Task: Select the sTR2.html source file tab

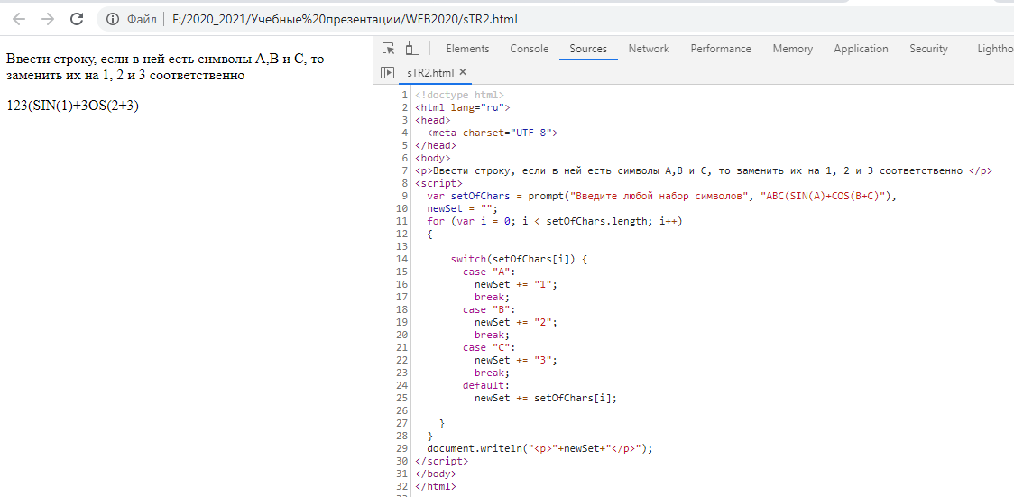Action: [430, 72]
